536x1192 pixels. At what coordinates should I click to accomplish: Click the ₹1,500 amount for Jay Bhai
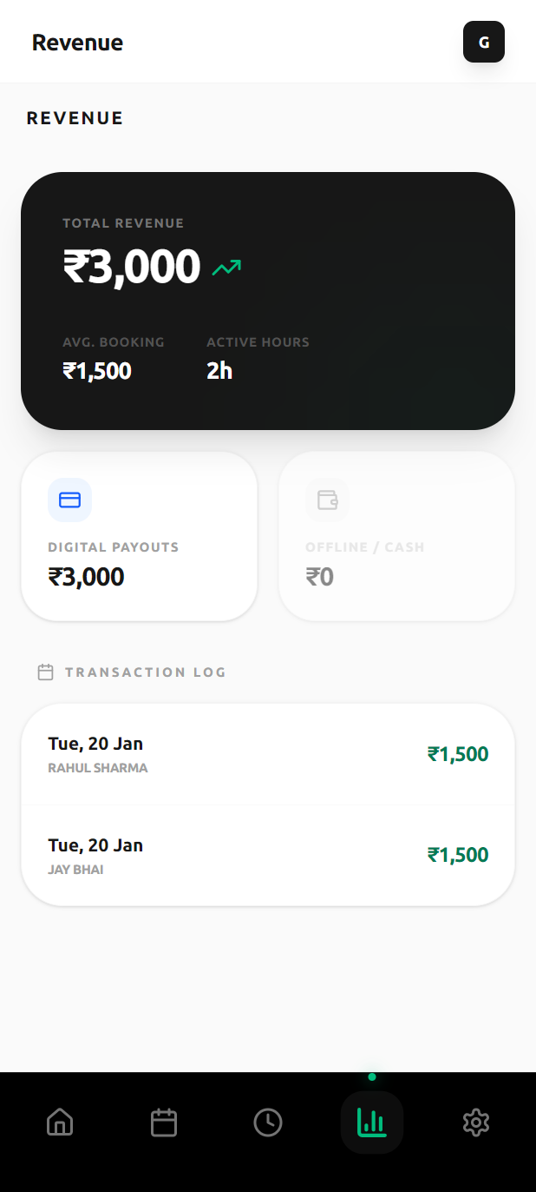[458, 856]
